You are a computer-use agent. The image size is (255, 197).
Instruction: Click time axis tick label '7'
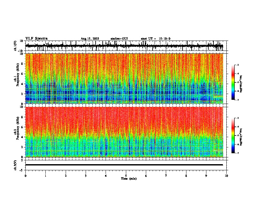click(x=166, y=176)
